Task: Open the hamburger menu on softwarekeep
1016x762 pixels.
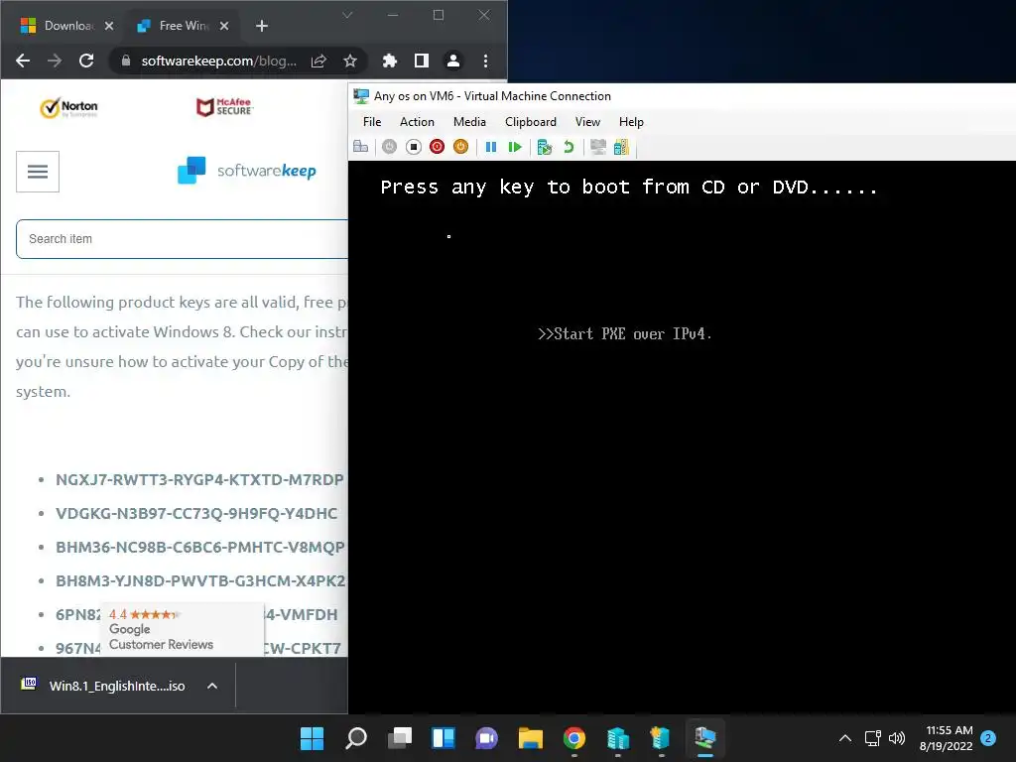Action: click(38, 172)
